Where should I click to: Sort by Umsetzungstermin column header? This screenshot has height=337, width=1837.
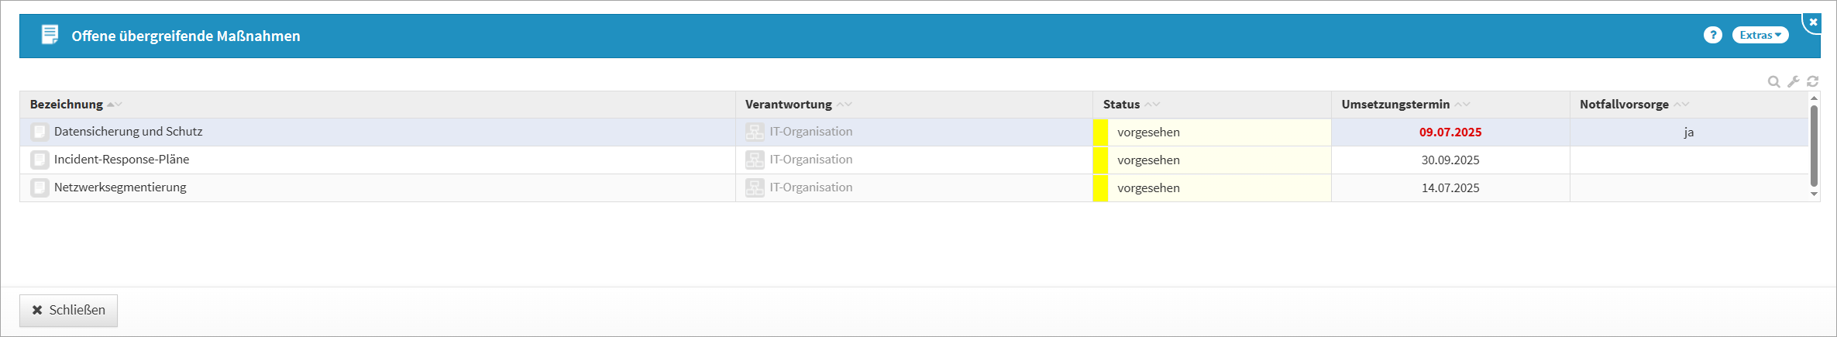click(x=1395, y=105)
